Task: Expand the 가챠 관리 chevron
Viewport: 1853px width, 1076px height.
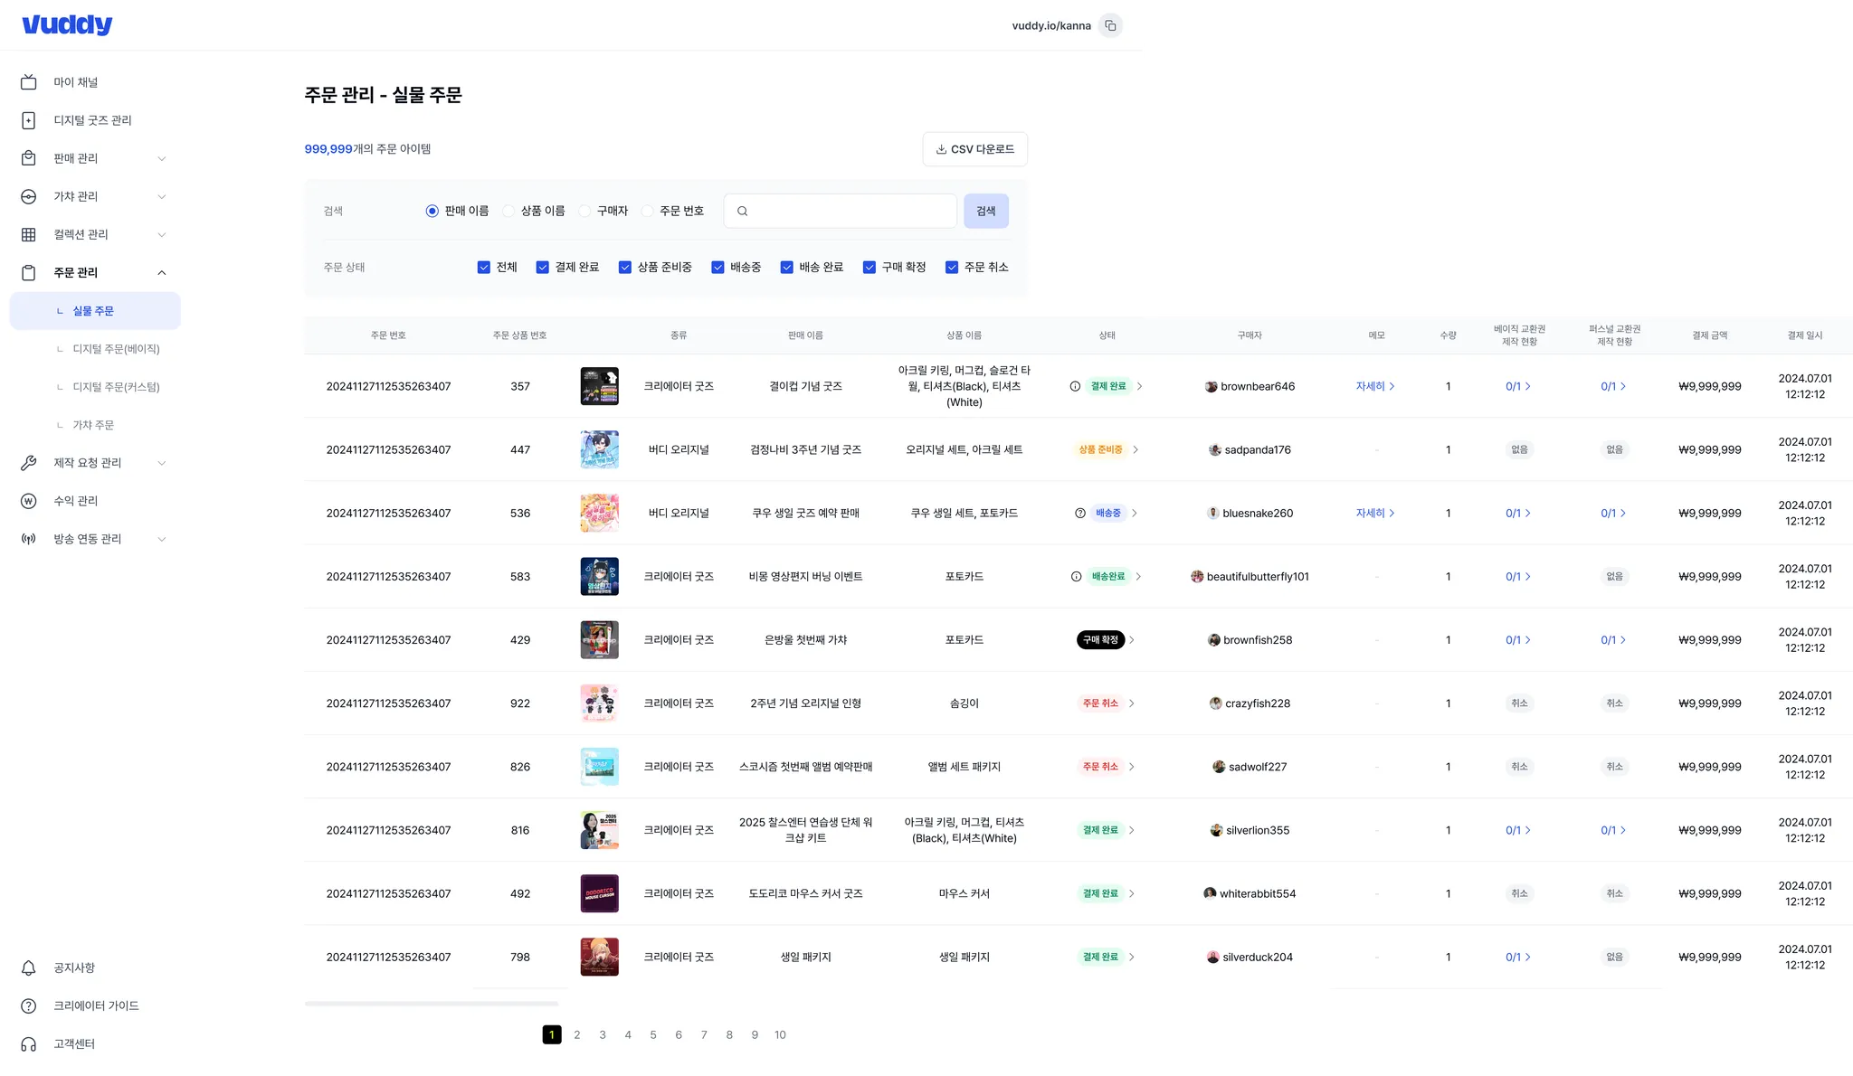Action: [x=162, y=196]
